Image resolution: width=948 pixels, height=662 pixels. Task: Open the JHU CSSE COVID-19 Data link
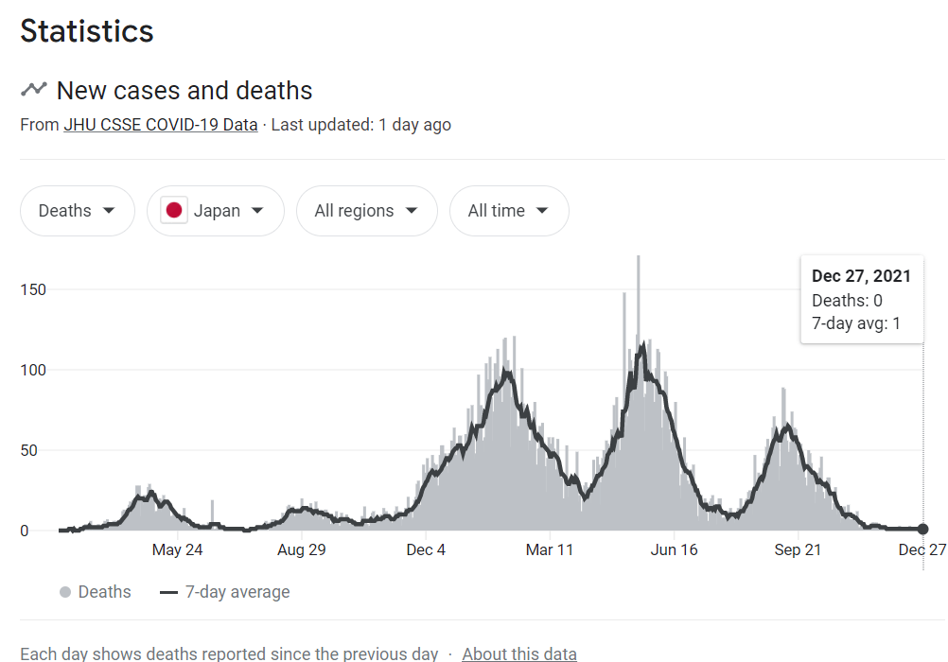click(161, 125)
